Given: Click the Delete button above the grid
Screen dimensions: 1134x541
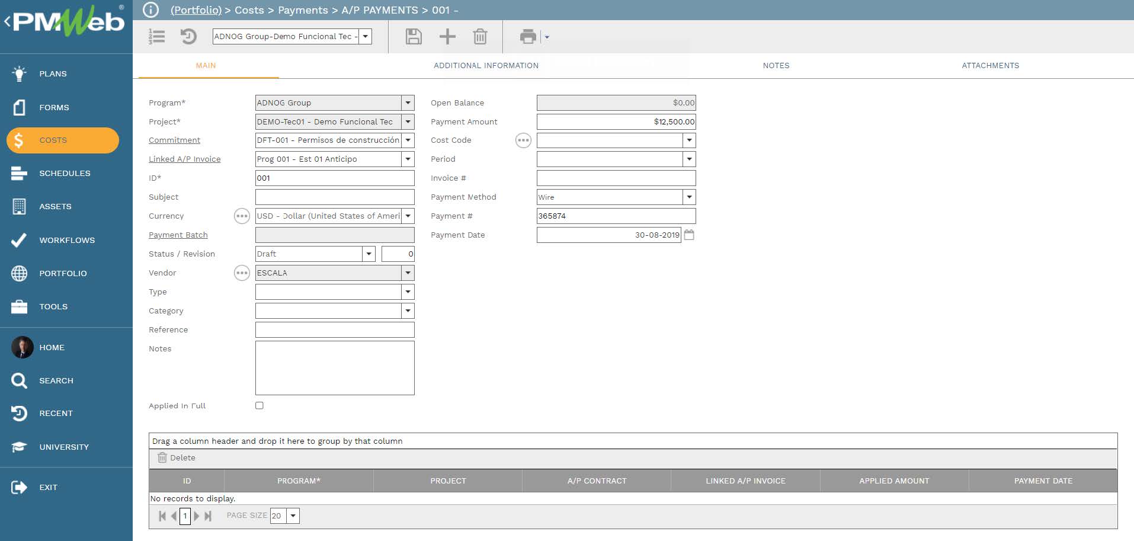Looking at the screenshot, I should [177, 458].
